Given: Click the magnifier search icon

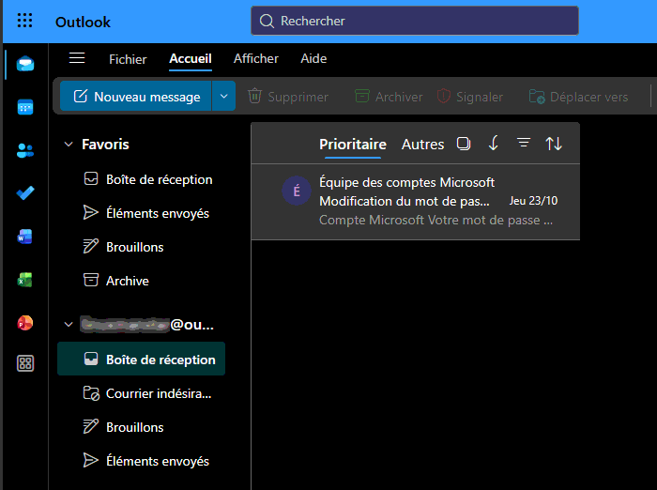Looking at the screenshot, I should coord(267,21).
